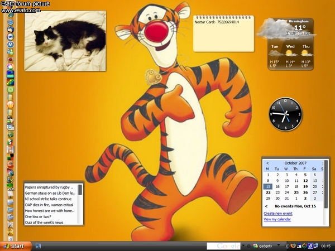Click View my calendar link
Image resolution: width=335 pixels, height=251 pixels.
pyautogui.click(x=277, y=219)
